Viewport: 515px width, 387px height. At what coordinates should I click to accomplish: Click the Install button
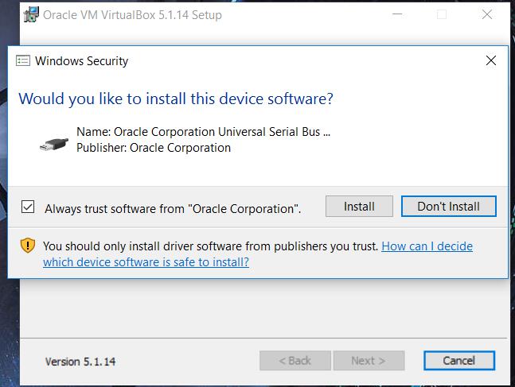(x=359, y=207)
